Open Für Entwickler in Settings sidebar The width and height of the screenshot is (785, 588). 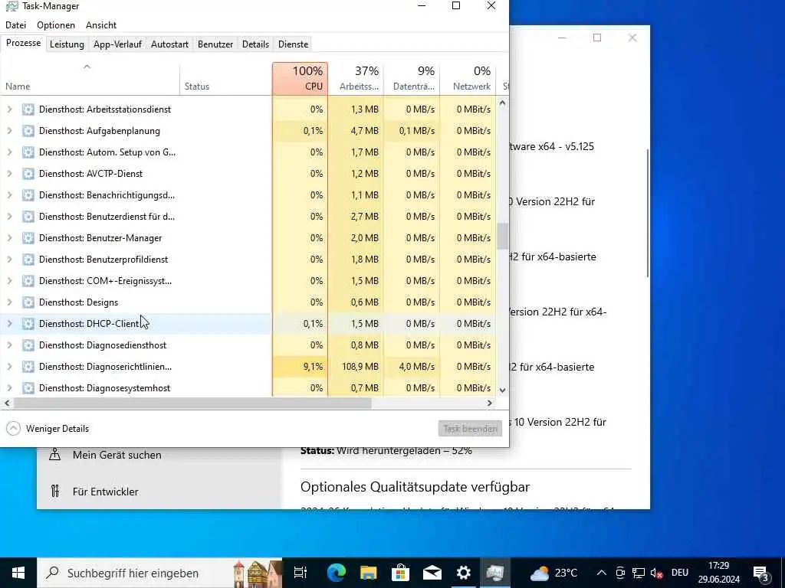click(x=105, y=492)
